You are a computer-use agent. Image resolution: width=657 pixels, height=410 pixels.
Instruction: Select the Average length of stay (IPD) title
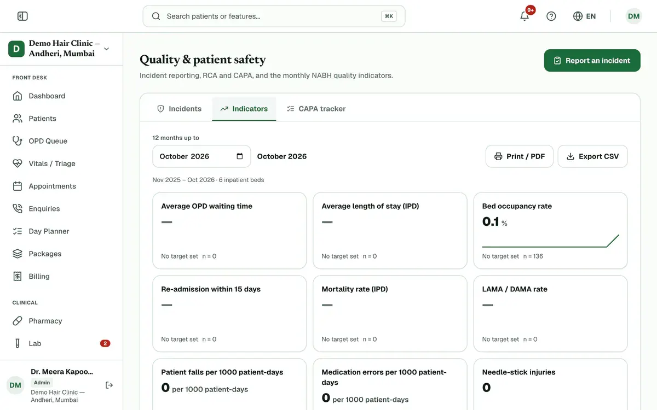[x=370, y=207]
